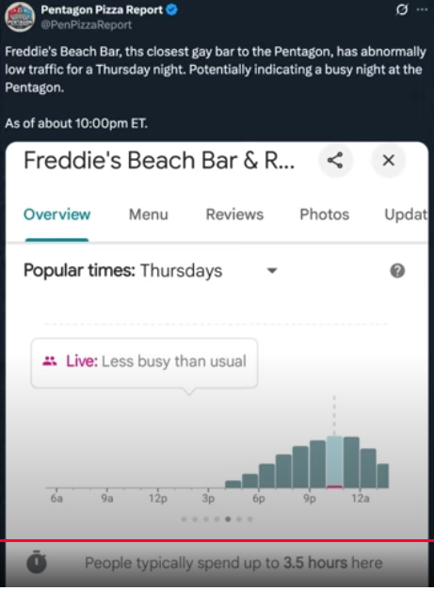
Task: Click the blue verified badge
Action: pos(172,9)
